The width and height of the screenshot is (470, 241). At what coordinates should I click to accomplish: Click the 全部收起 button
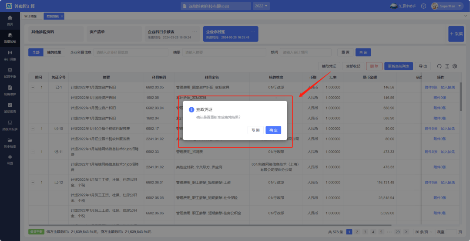[353, 66]
